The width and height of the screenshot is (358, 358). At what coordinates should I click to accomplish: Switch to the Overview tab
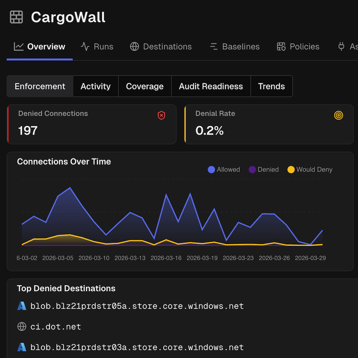[x=40, y=47]
